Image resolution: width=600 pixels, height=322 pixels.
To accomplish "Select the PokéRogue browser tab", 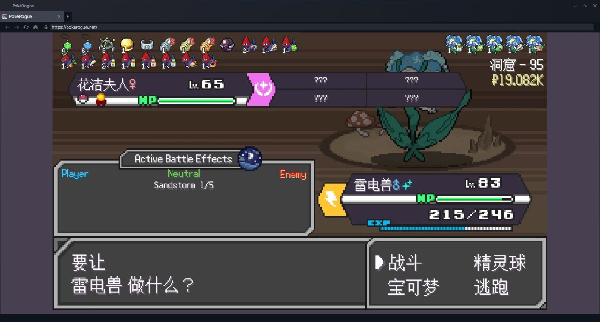I will click(31, 16).
